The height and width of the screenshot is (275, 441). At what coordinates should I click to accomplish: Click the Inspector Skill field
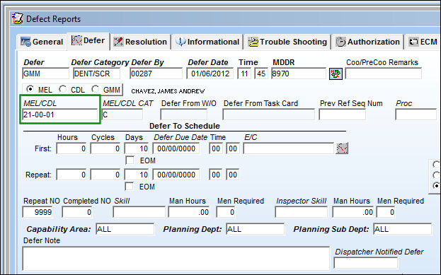point(302,212)
